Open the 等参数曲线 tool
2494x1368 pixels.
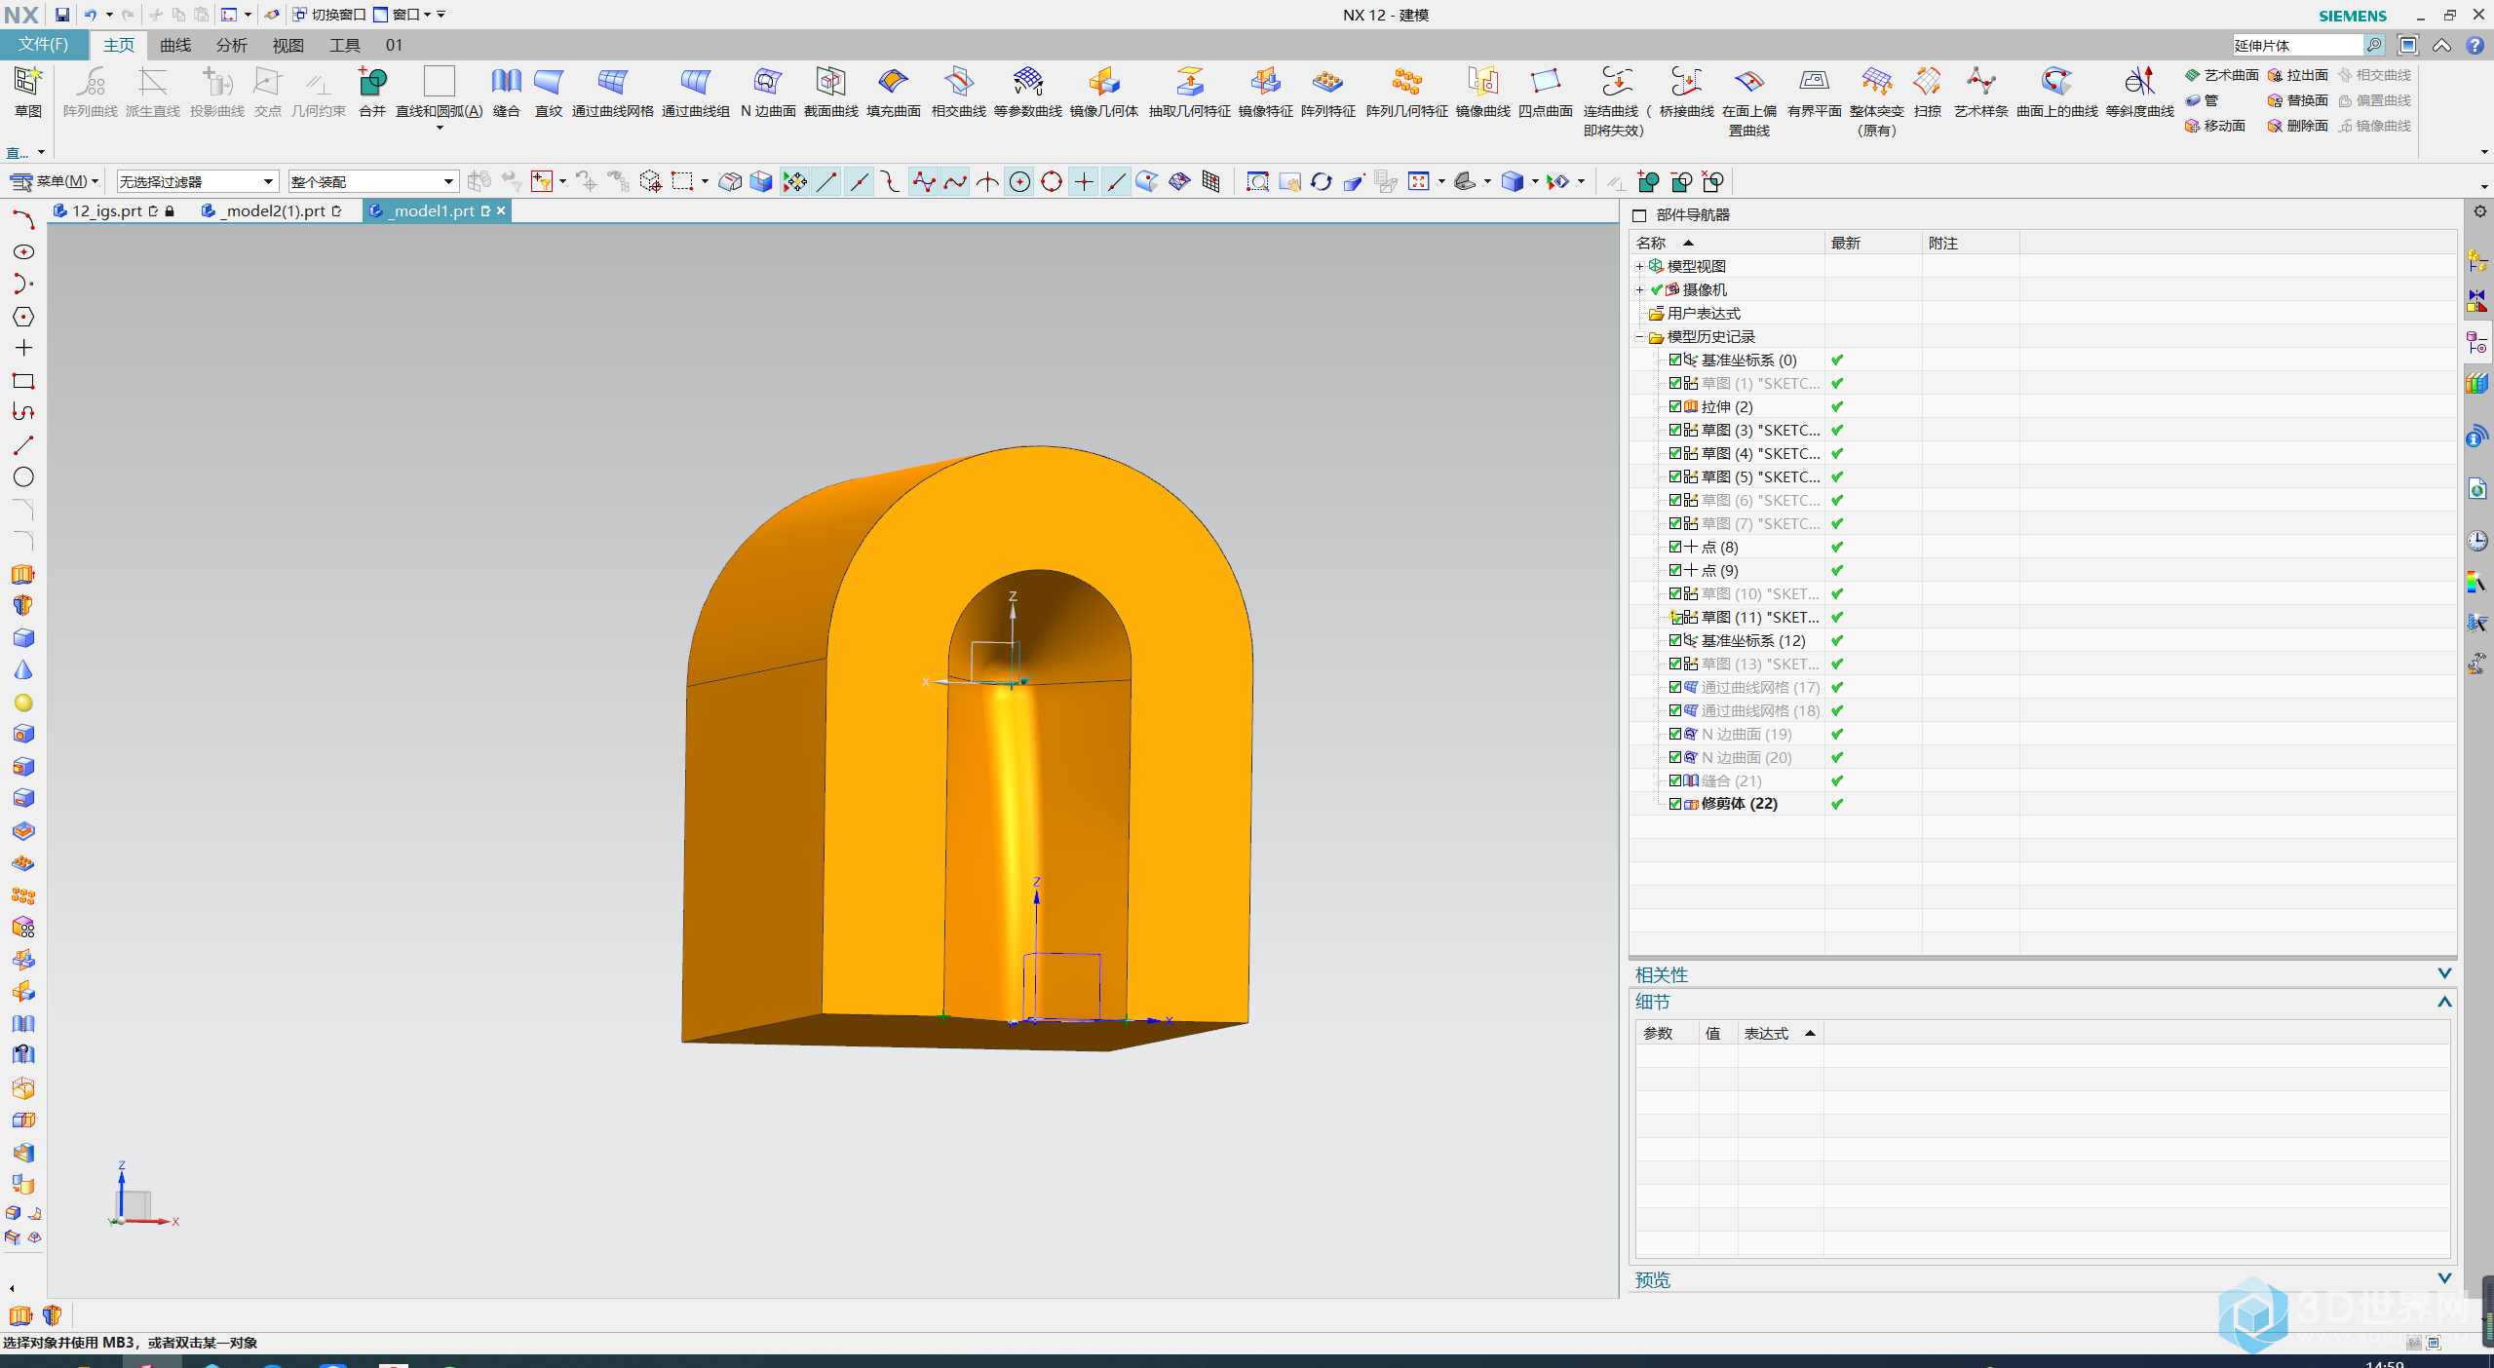1027,92
